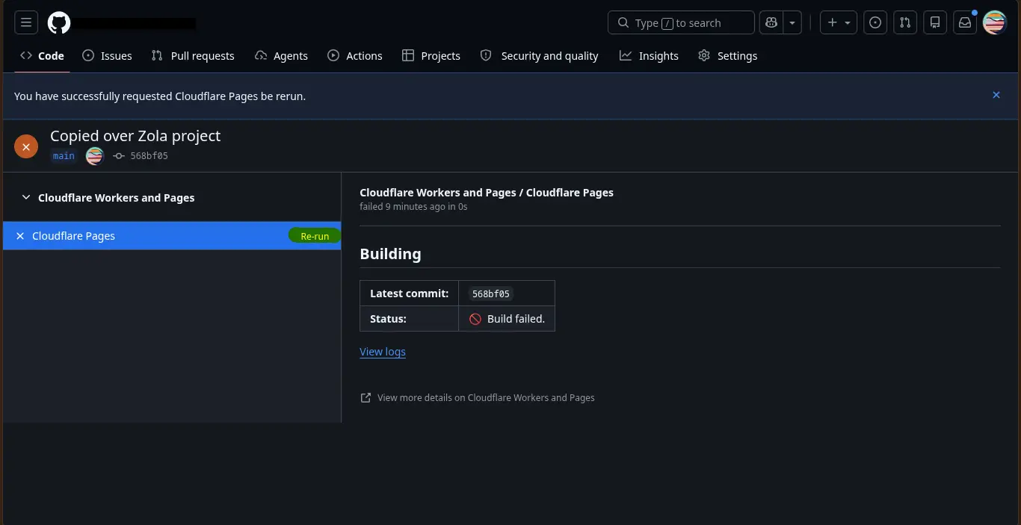Open notifications inbox

click(x=965, y=23)
